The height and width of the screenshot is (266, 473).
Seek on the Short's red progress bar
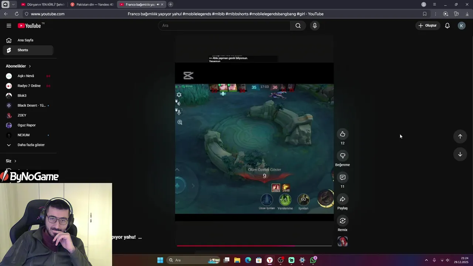[254, 246]
